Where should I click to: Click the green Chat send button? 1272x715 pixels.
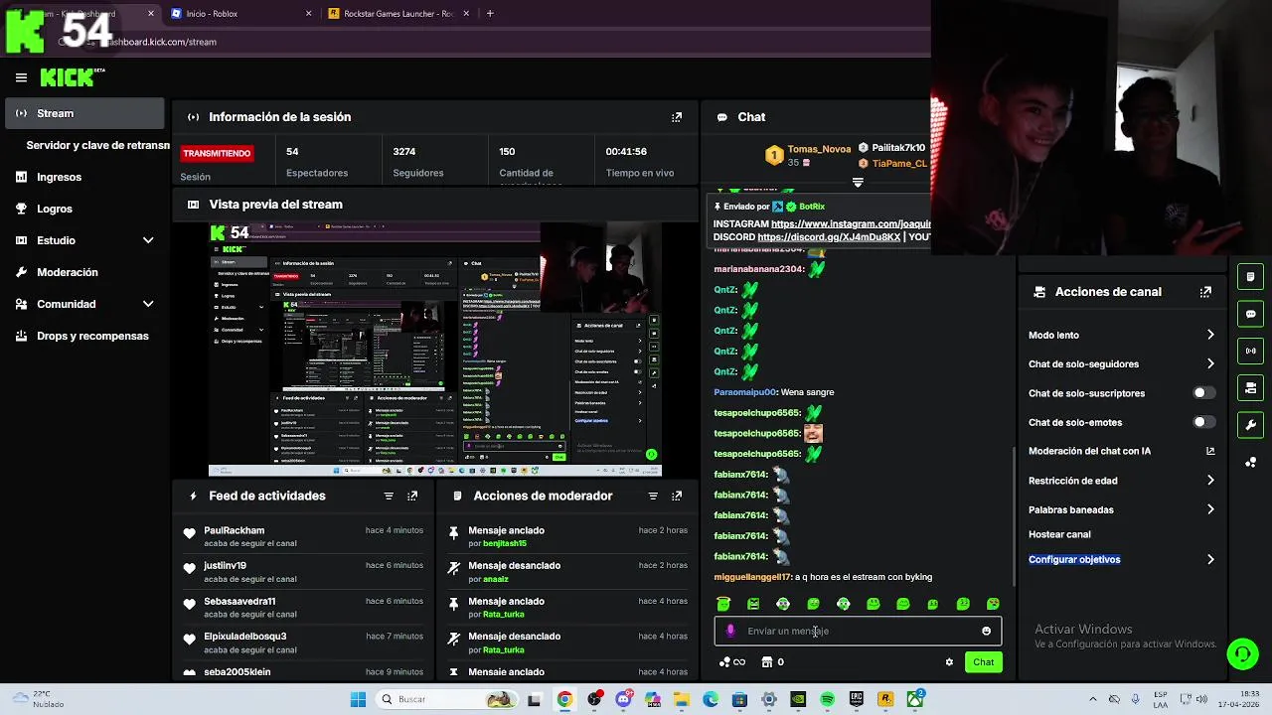tap(983, 662)
